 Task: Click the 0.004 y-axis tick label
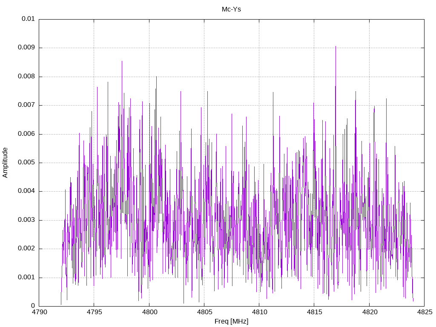tap(26, 191)
